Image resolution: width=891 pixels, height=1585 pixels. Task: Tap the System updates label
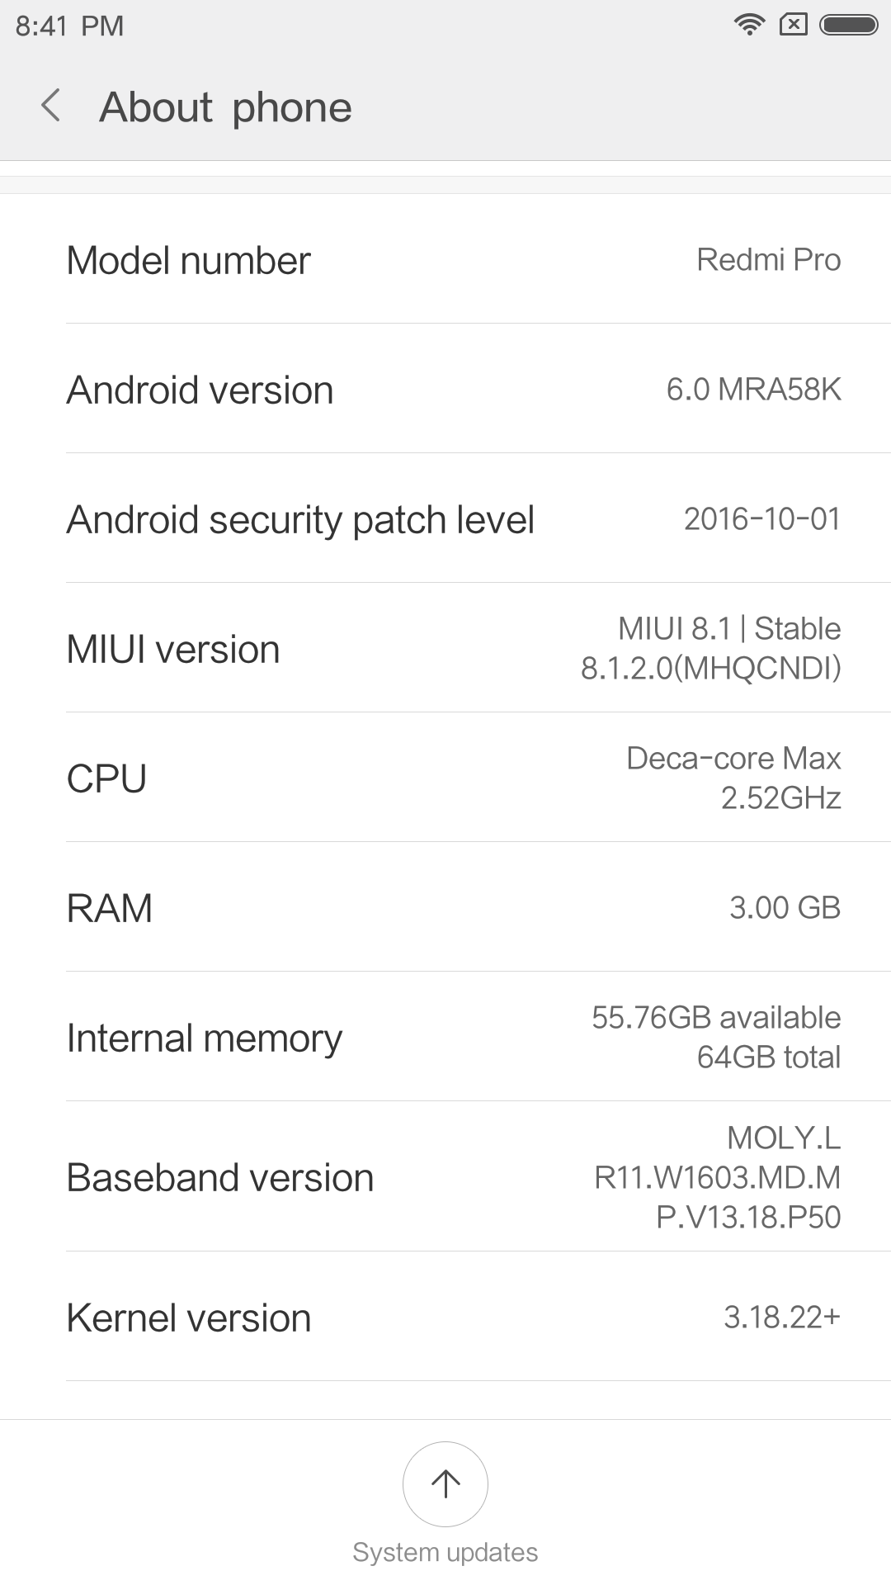tap(445, 1552)
